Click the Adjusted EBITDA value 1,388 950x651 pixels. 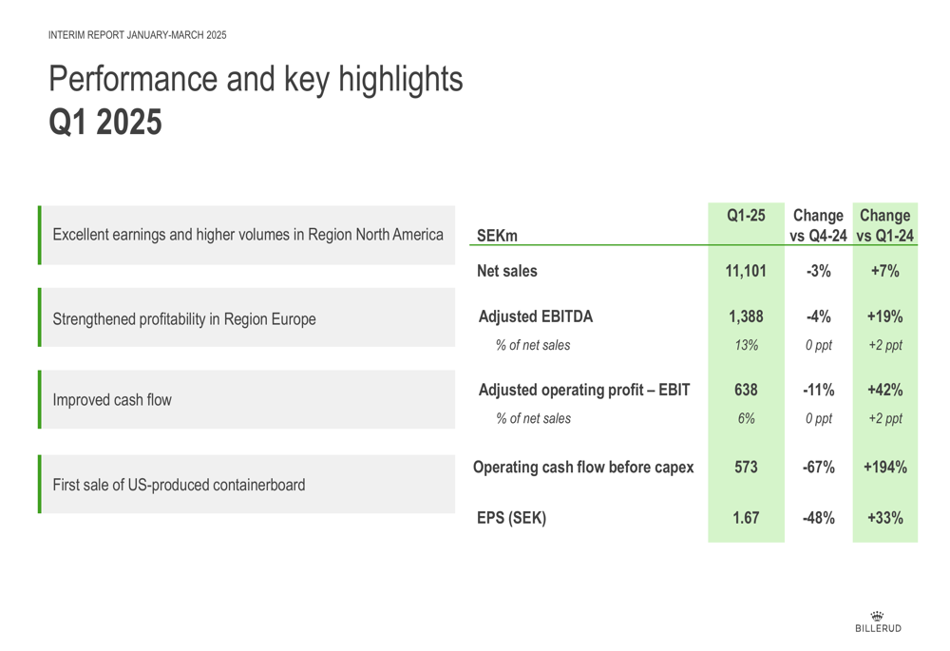click(746, 316)
